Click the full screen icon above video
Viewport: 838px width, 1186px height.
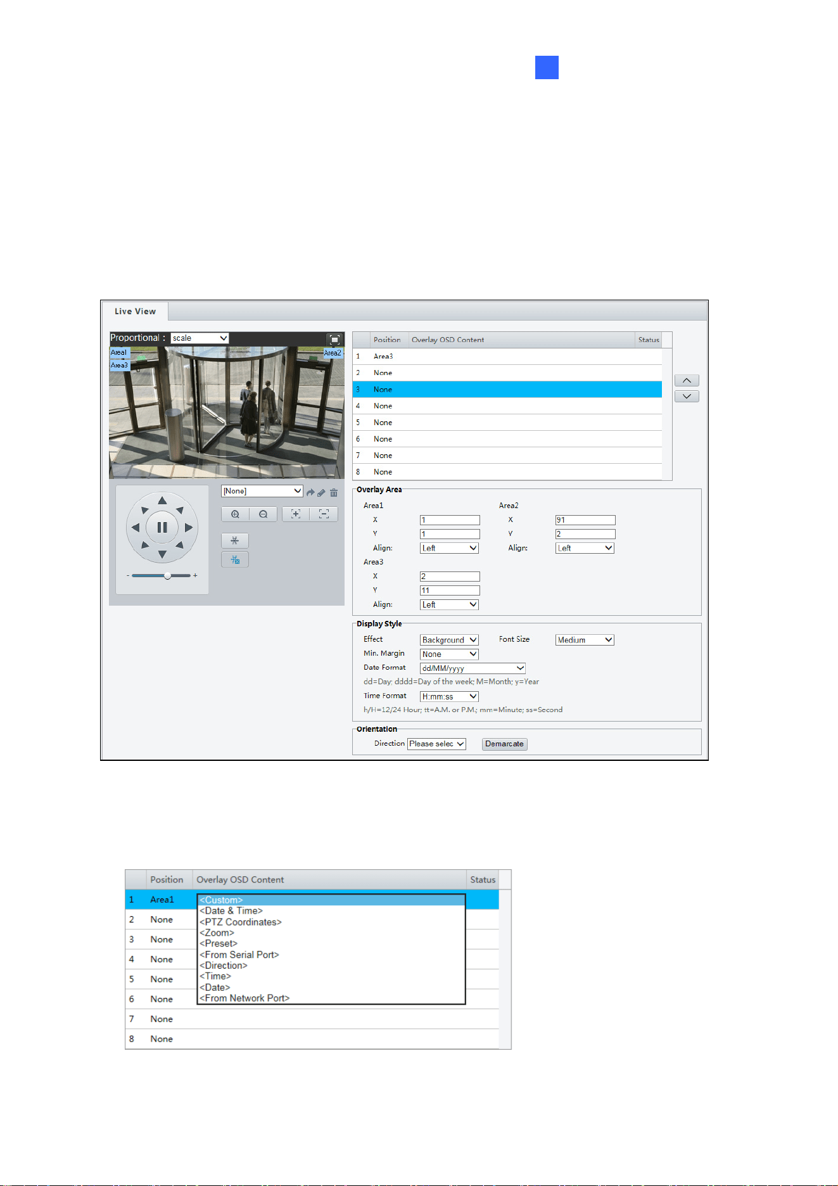335,339
